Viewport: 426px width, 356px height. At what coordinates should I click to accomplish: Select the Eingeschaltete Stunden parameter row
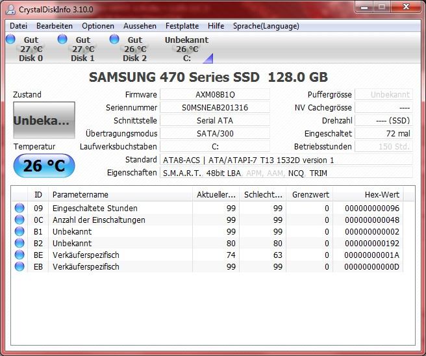coord(208,208)
